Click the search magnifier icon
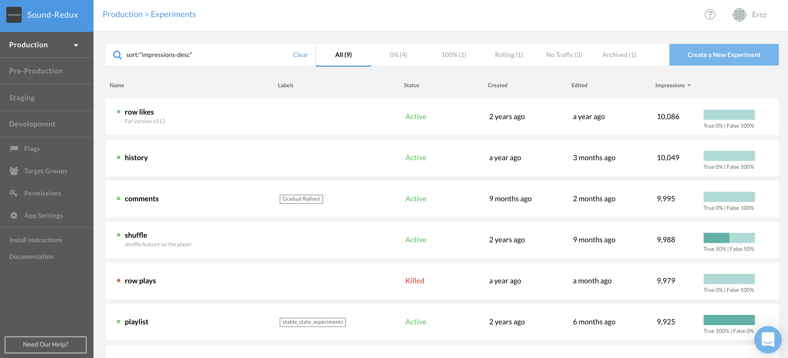Viewport: 788px width, 358px height. click(x=117, y=55)
